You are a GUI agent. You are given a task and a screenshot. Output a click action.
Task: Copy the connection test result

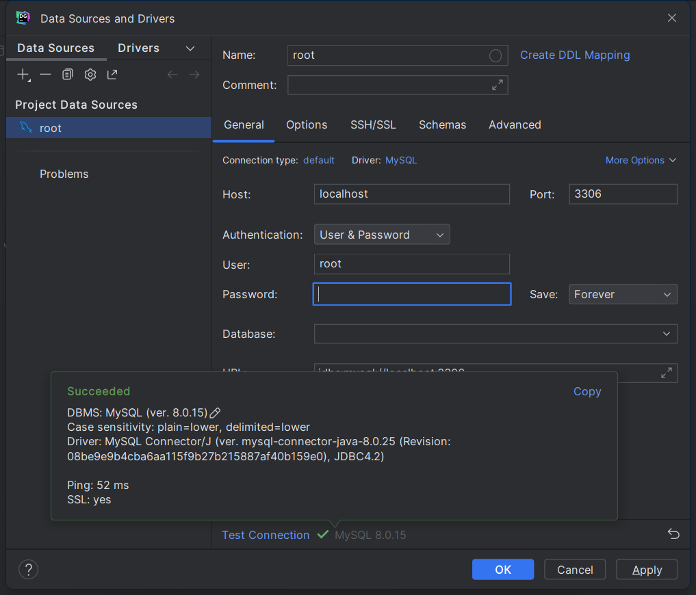click(587, 391)
